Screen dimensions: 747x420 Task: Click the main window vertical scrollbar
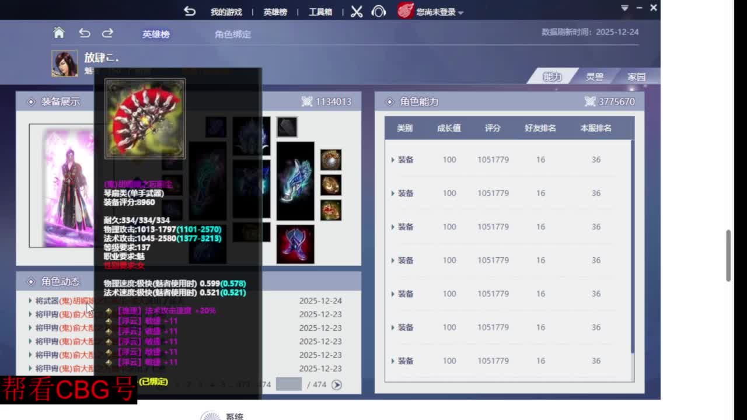point(728,256)
